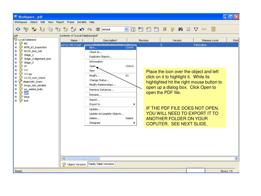Click the blue undo arrow icon
The height and width of the screenshot is (196, 261).
pyautogui.click(x=82, y=30)
